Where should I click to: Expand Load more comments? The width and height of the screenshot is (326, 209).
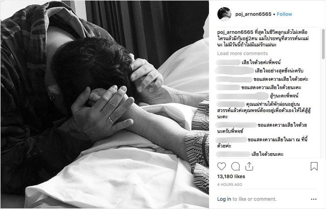tap(243, 53)
